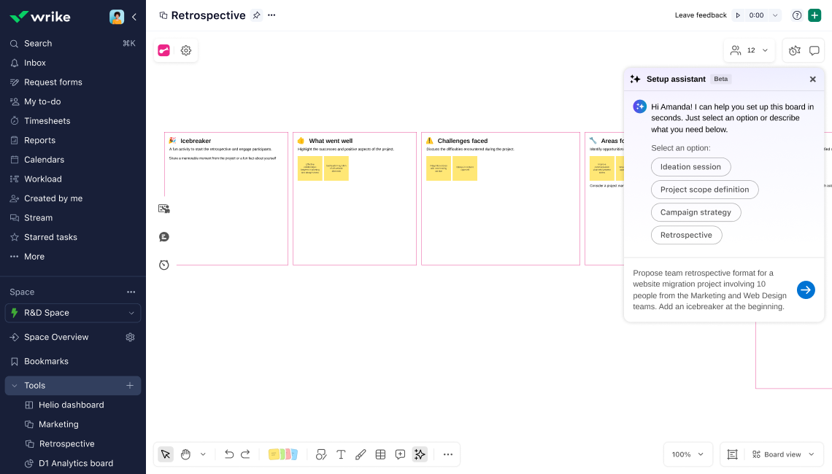Image resolution: width=832 pixels, height=474 pixels.
Task: Select the sticky note tool
Action: click(x=283, y=454)
